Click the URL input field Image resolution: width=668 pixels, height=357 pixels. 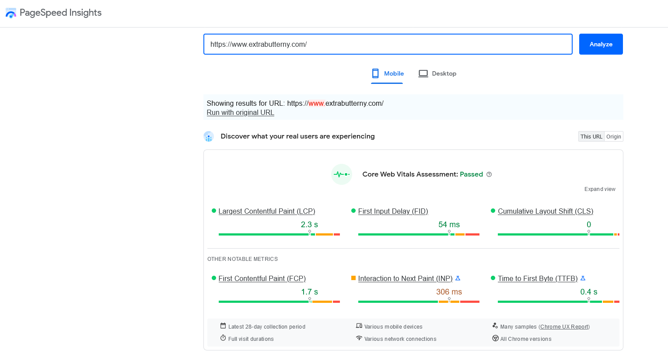[388, 44]
